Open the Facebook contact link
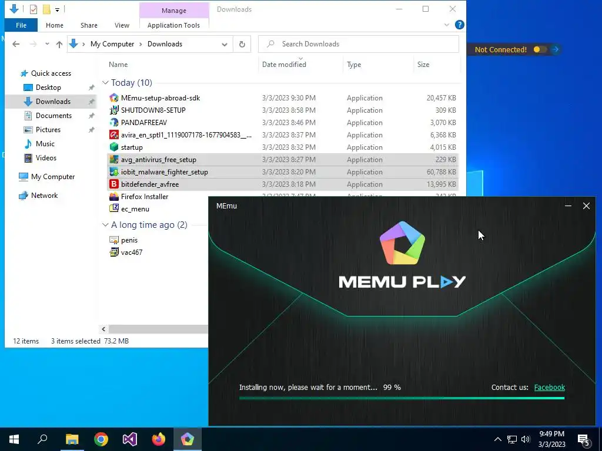This screenshot has height=451, width=602. click(x=550, y=388)
